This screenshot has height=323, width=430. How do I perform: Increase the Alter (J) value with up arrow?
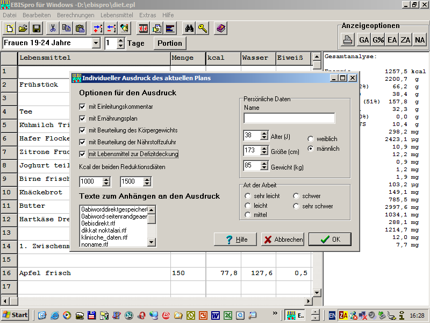click(264, 133)
